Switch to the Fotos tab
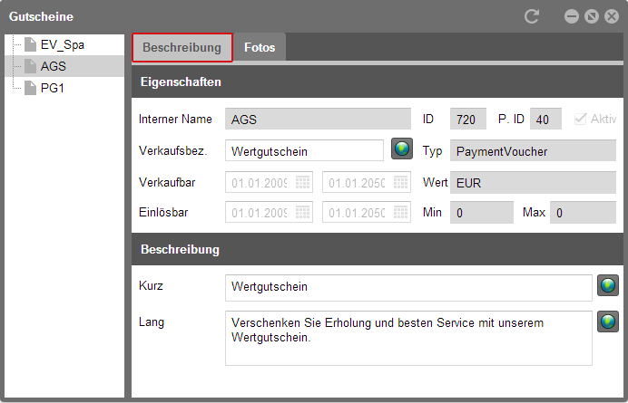Viewport: 628px width, 403px height. tap(260, 47)
